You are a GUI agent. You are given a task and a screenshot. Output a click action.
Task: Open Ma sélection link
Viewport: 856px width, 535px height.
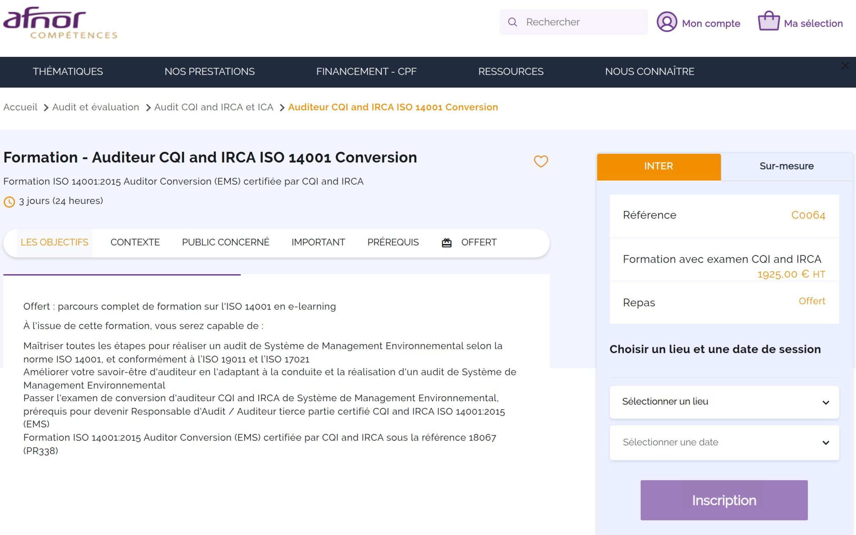click(813, 23)
